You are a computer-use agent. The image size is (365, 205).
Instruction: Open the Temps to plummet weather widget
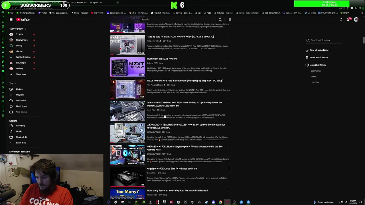point(324,202)
